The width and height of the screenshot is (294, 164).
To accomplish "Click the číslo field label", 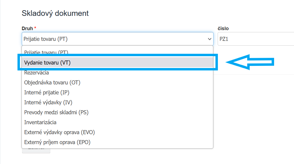I will point(223,28).
